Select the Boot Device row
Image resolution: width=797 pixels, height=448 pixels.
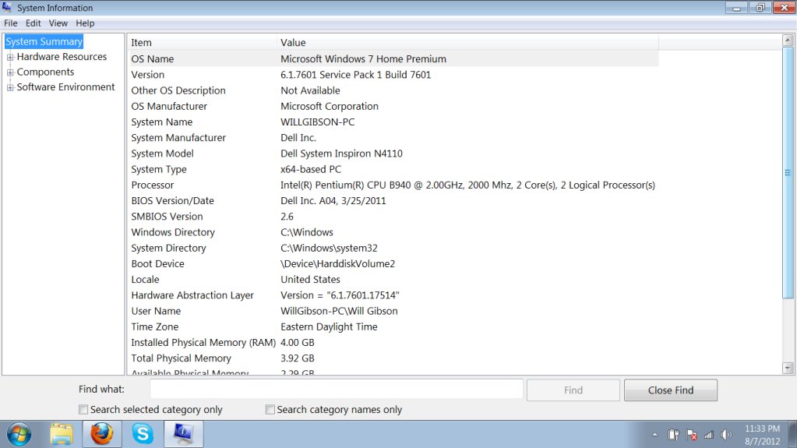394,264
